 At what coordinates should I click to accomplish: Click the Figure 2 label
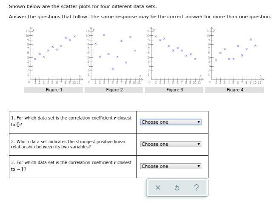pos(114,90)
